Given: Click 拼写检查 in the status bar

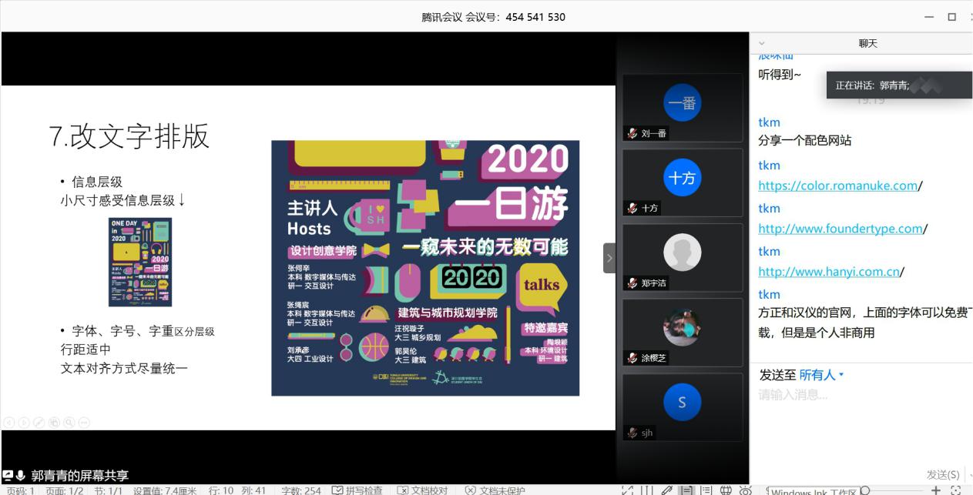Looking at the screenshot, I should 357,490.
